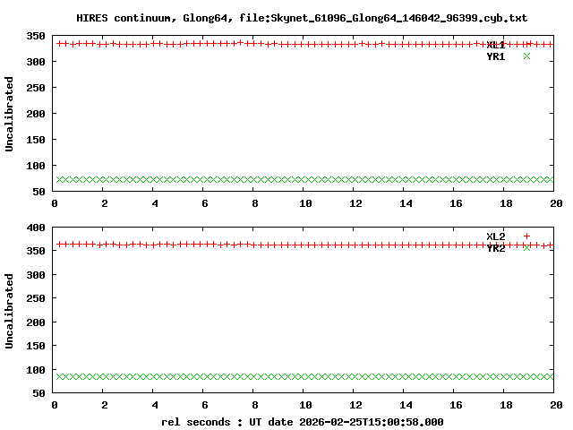
Task: Click the 20 x-axis tick on upper plot
Action: (555, 204)
